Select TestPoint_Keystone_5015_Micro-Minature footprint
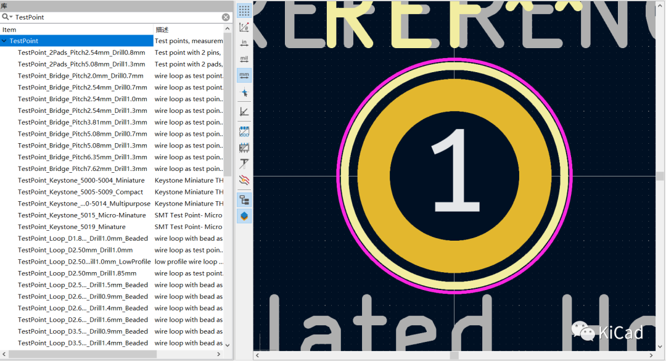 pyautogui.click(x=81, y=215)
